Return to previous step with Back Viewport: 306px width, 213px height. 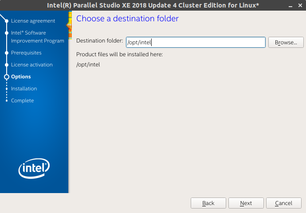click(208, 203)
